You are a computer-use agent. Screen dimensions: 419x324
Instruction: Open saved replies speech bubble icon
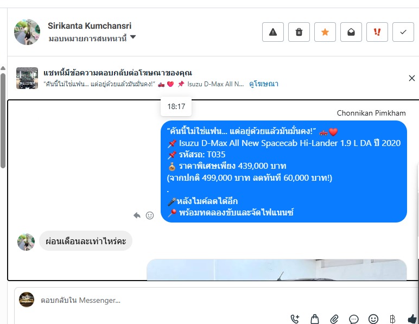coord(354,319)
